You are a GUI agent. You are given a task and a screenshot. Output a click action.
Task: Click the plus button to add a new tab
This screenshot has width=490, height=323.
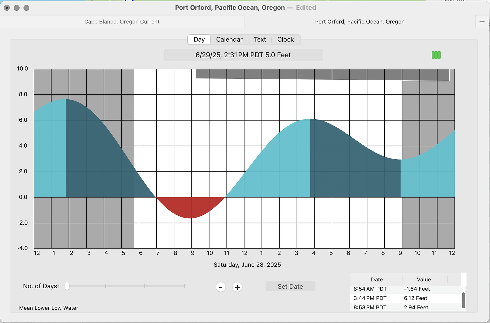point(482,22)
